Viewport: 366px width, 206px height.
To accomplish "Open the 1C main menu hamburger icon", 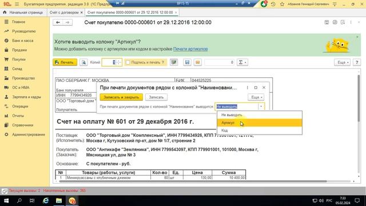I will tap(17, 4).
